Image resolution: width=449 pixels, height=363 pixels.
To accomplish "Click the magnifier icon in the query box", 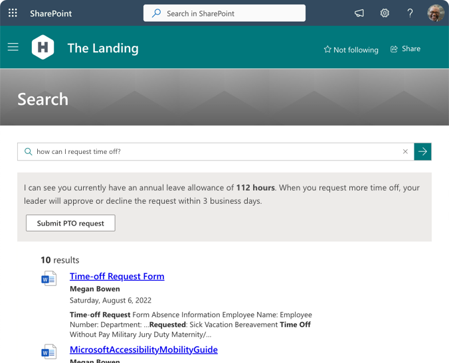I will pos(28,151).
